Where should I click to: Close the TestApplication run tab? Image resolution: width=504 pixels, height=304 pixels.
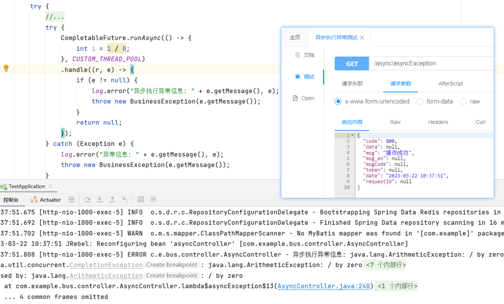[x=50, y=186]
